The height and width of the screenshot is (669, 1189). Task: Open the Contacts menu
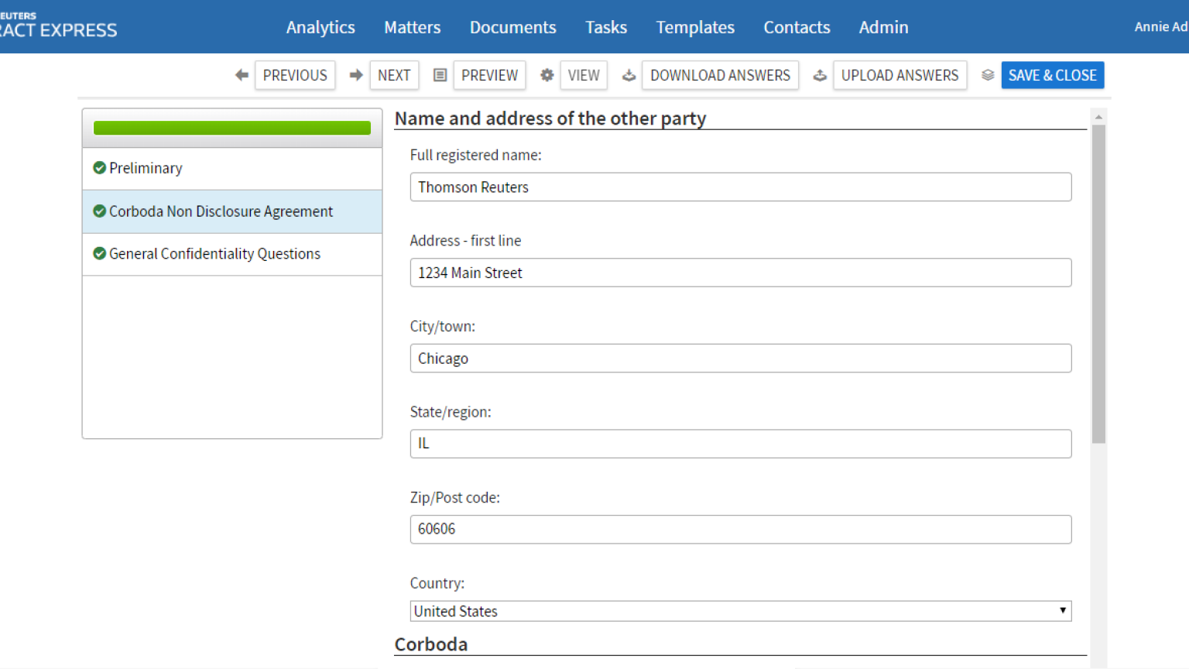tap(797, 27)
